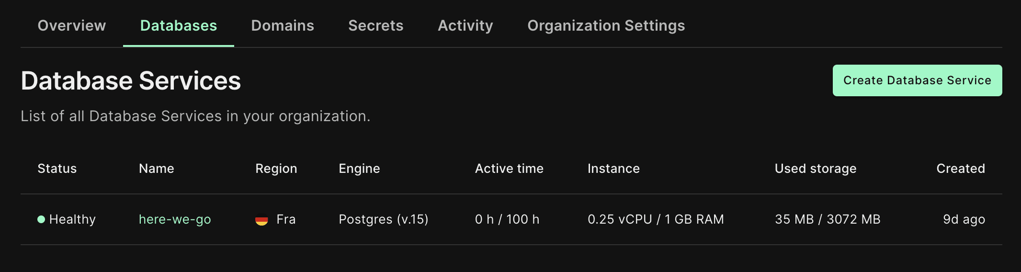This screenshot has width=1021, height=272.
Task: Open Organization Settings tab
Action: [606, 25]
